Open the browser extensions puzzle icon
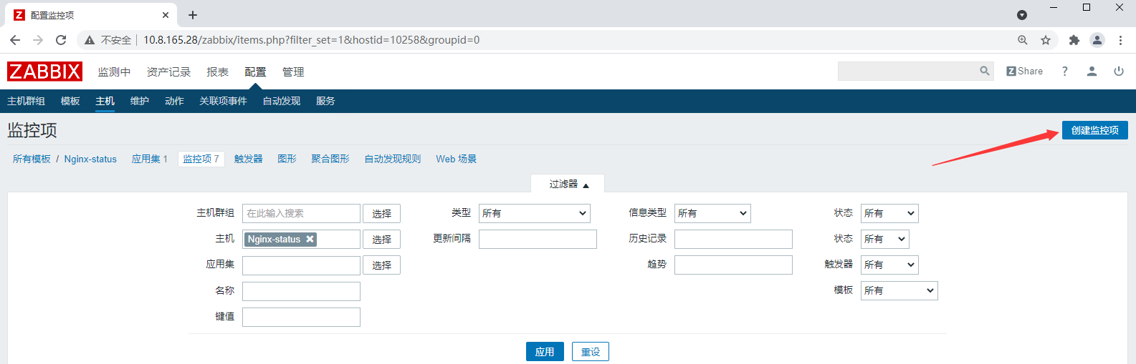This screenshot has height=364, width=1136. (x=1074, y=40)
